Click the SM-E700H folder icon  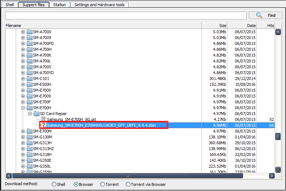tap(30, 108)
